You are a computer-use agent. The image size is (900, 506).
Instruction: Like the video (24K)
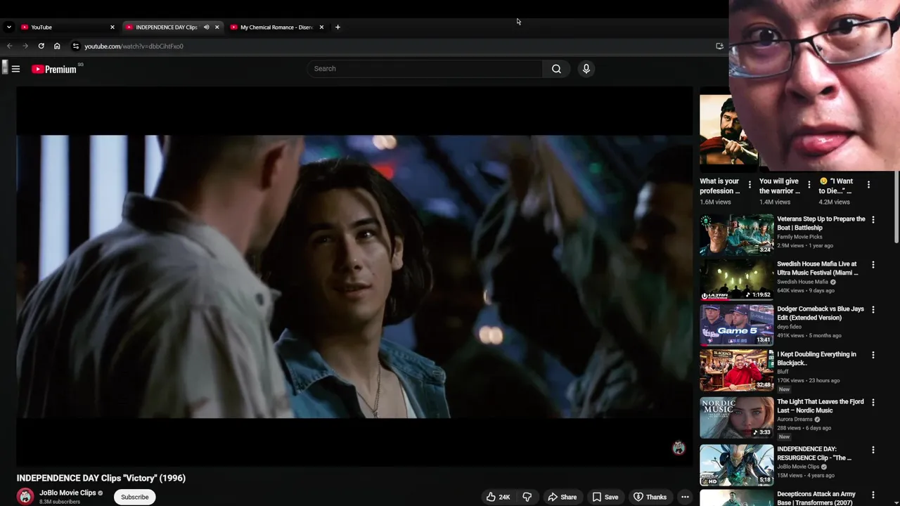[x=498, y=497]
